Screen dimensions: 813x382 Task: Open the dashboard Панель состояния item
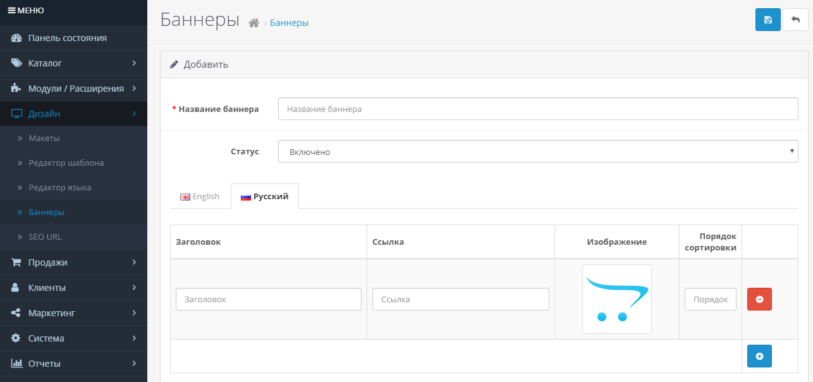click(x=67, y=38)
